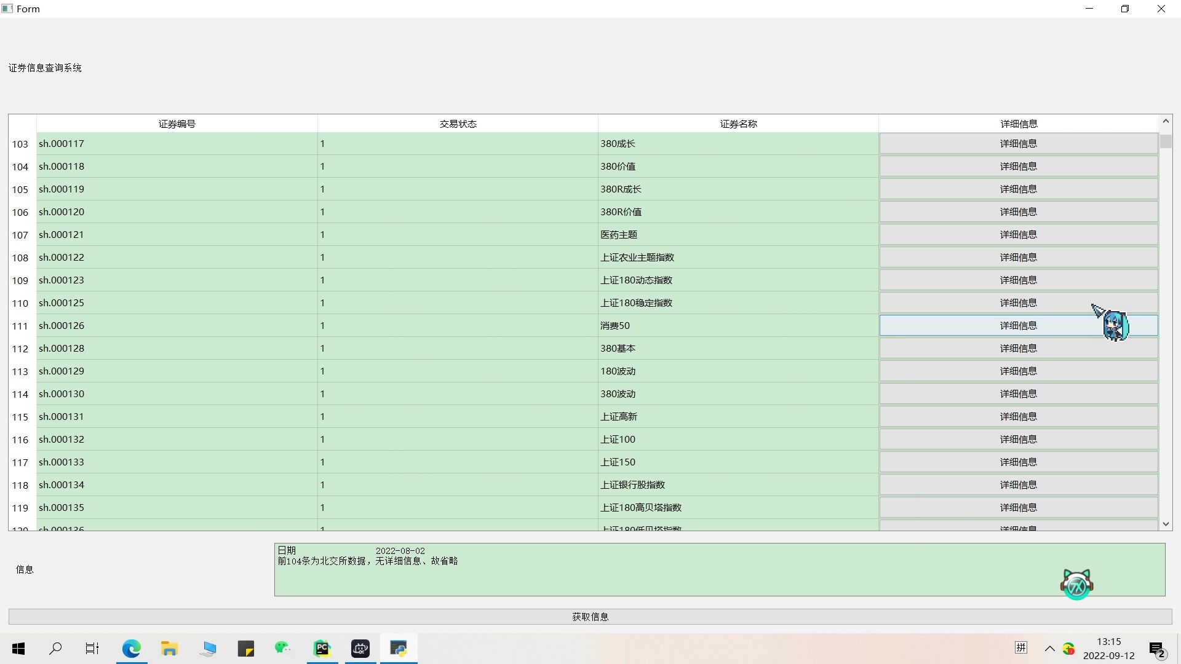
Task: Open 详细信息 for sh.000117
Action: click(1018, 144)
